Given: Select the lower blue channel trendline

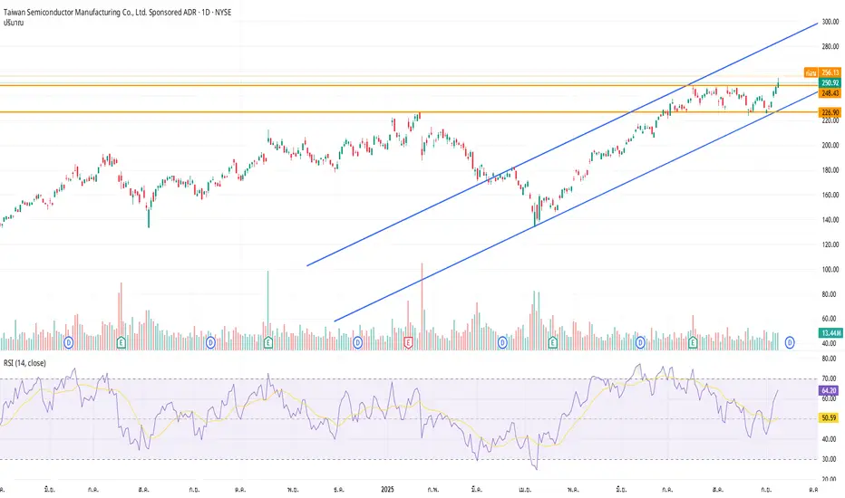Looking at the screenshot, I should [576, 206].
